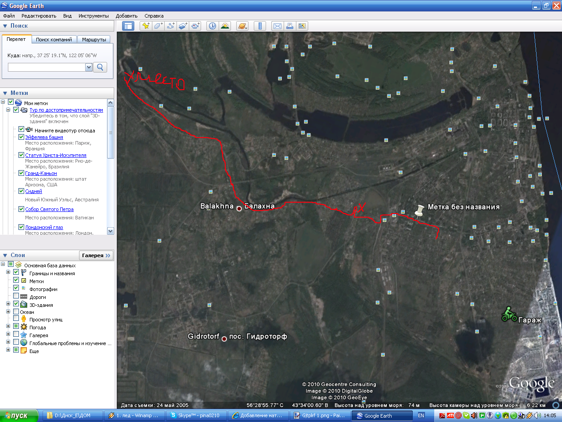Click the Email envelope icon
This screenshot has height=422, width=562.
pyautogui.click(x=277, y=26)
